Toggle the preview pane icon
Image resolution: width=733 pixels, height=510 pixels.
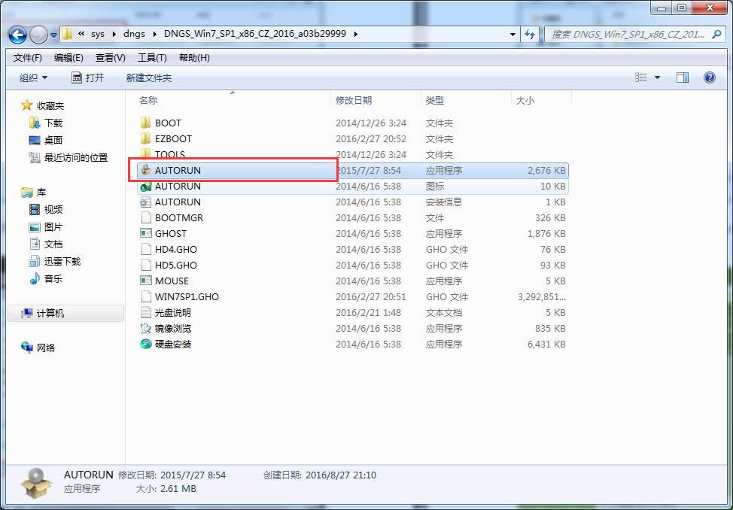tap(683, 77)
